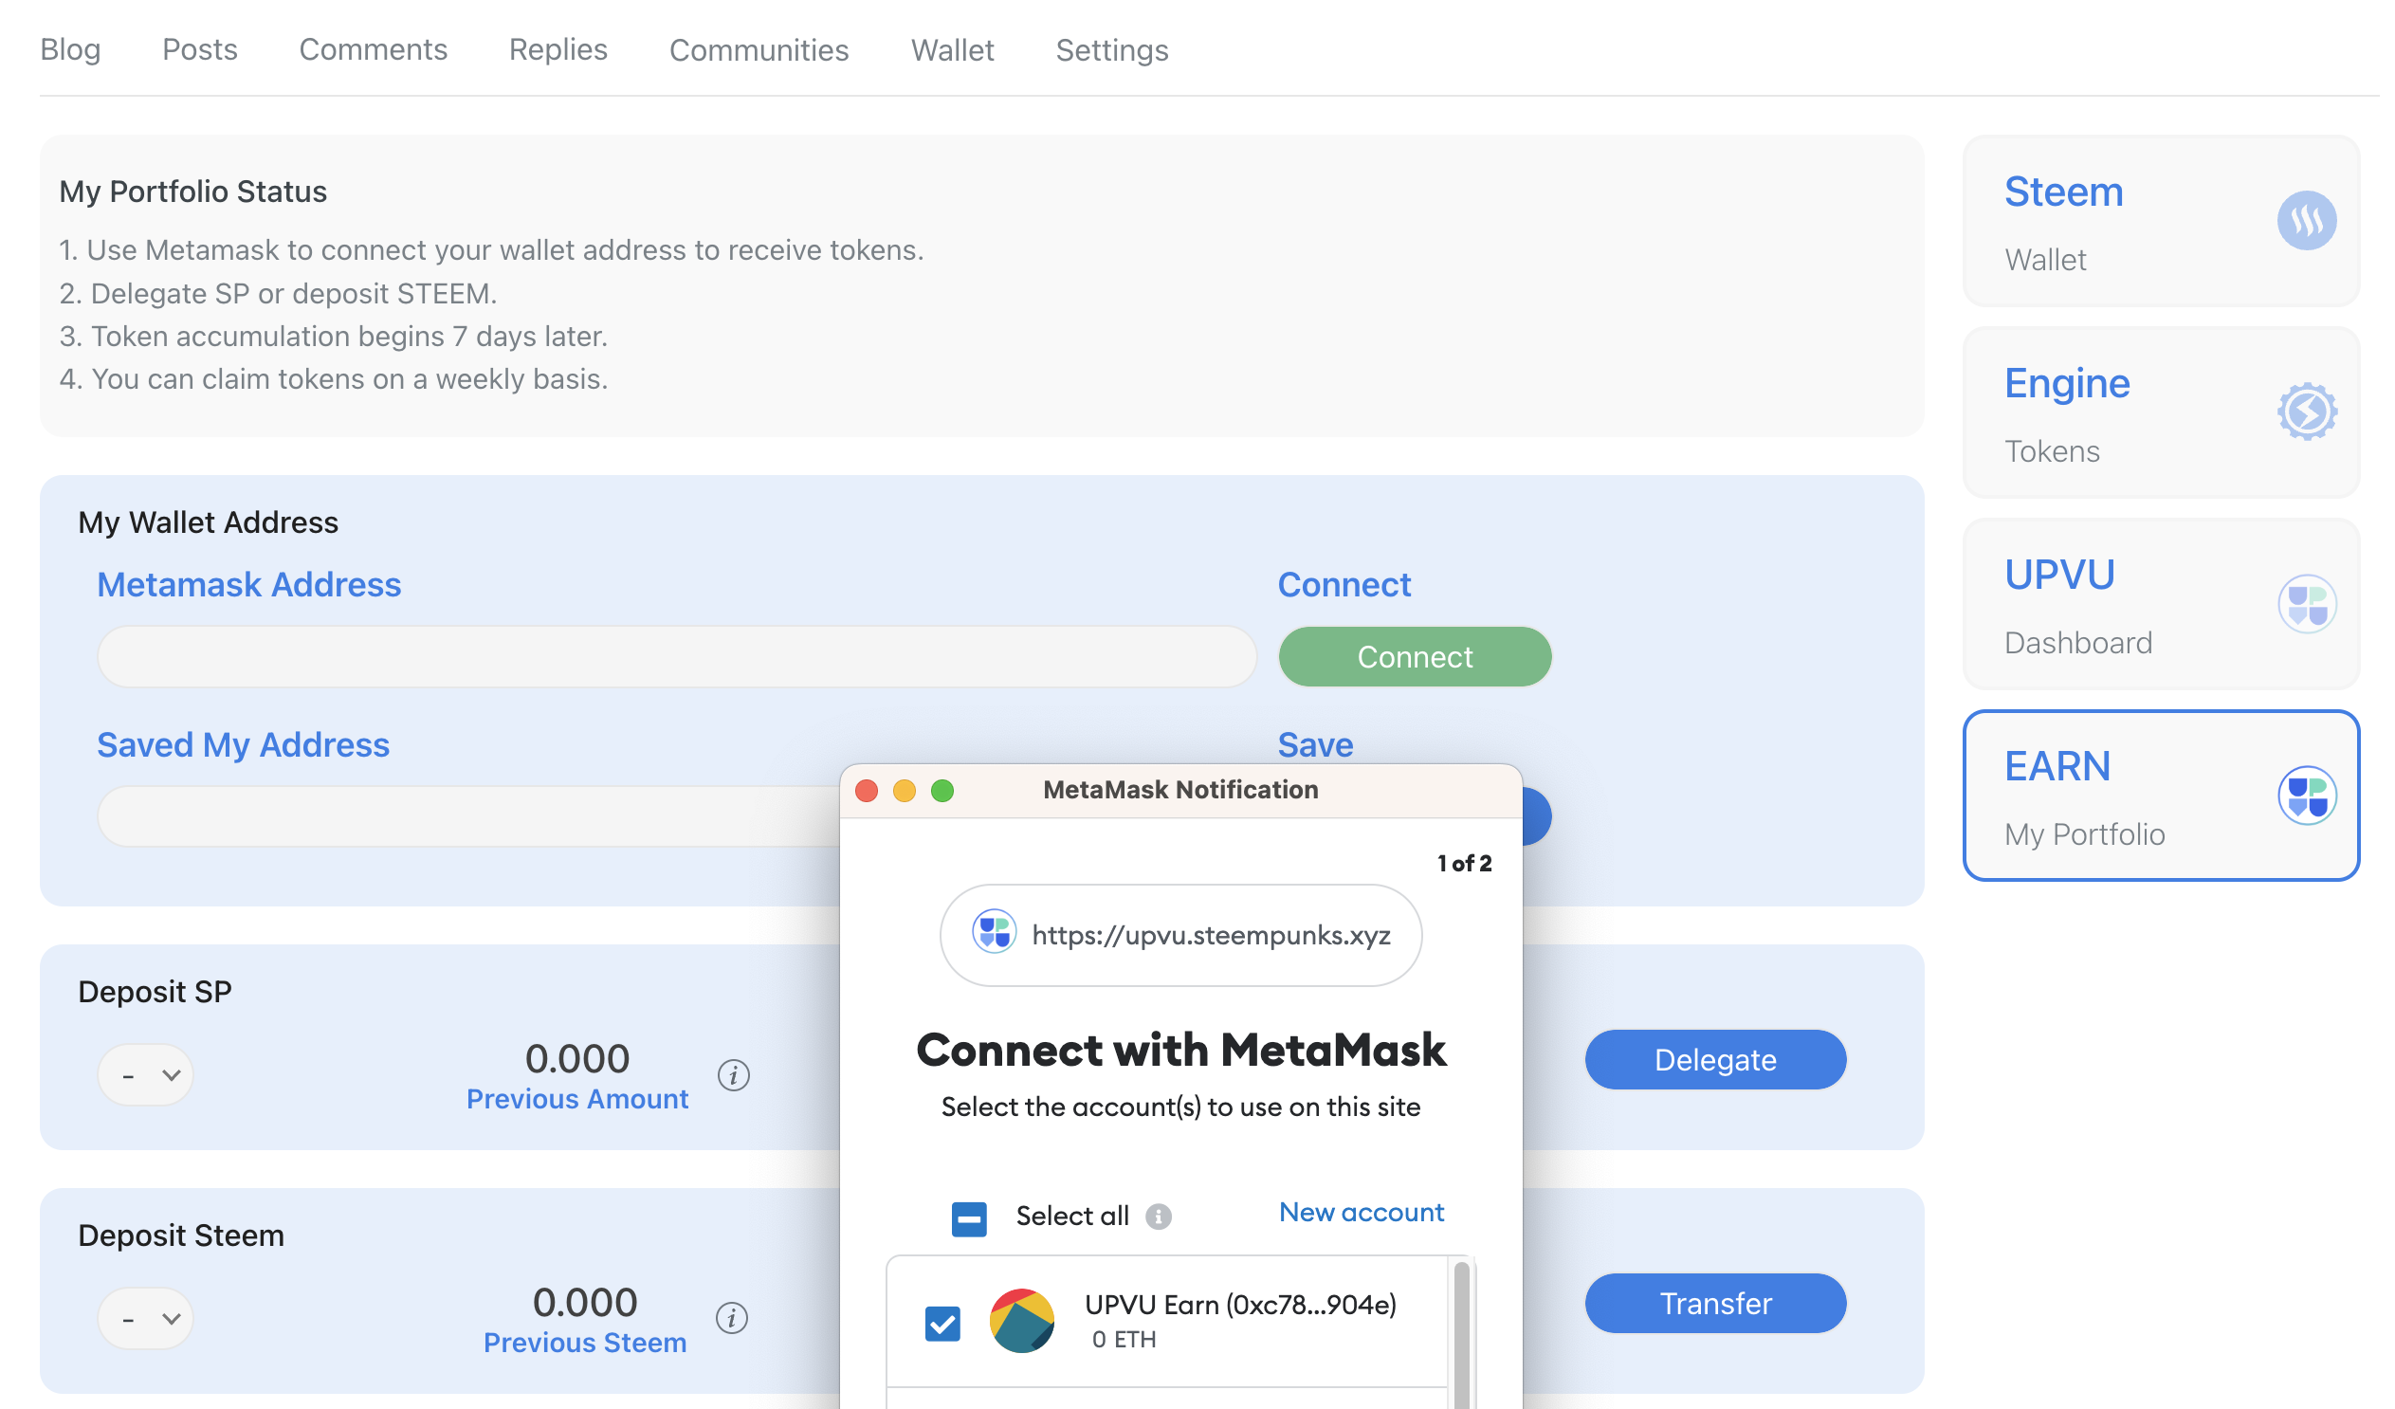The height and width of the screenshot is (1409, 2395).
Task: Toggle the Select all checkbox
Action: point(968,1217)
